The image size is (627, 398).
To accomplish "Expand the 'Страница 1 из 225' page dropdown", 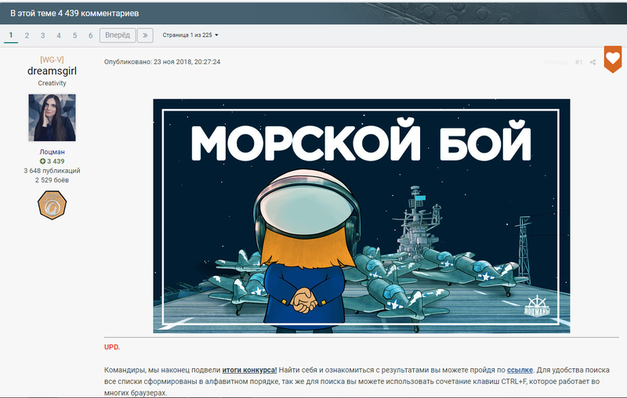I will pos(190,35).
